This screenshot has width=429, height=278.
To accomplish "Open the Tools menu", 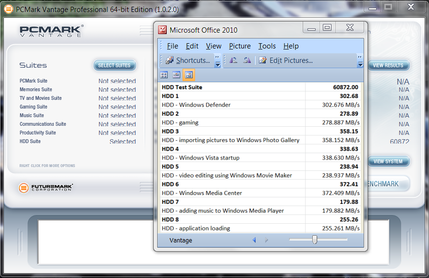I will click(267, 46).
